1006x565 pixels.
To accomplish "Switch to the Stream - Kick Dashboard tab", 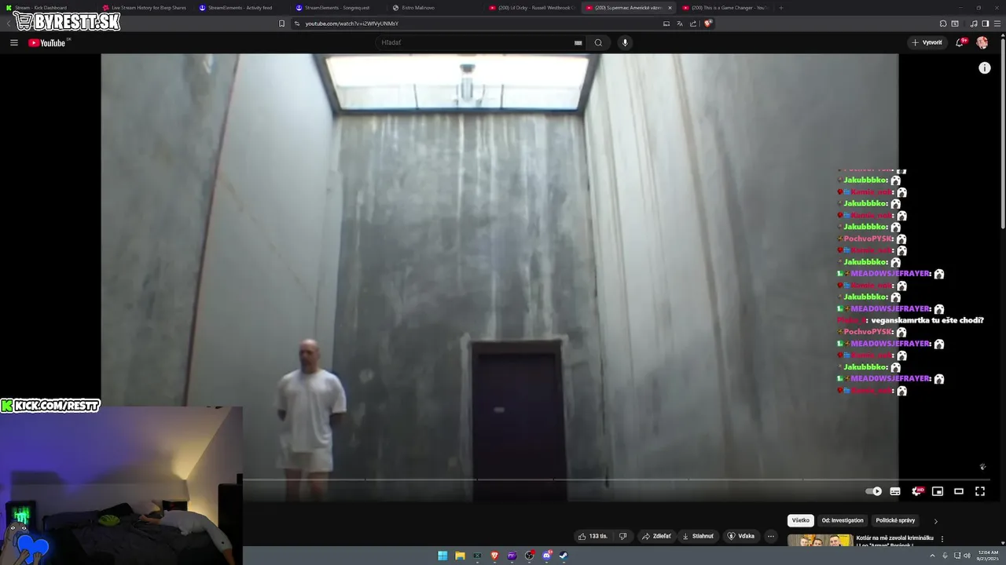I will (47, 8).
